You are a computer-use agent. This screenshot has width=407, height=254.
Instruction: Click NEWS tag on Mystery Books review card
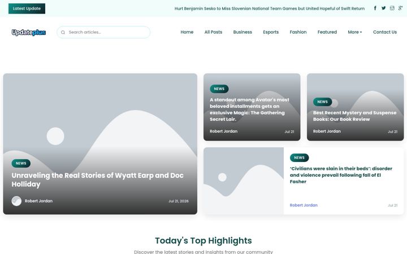pyautogui.click(x=322, y=102)
